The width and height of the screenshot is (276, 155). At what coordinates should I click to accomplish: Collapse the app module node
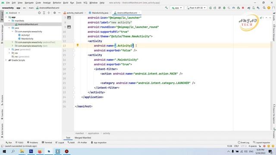tap(6, 17)
